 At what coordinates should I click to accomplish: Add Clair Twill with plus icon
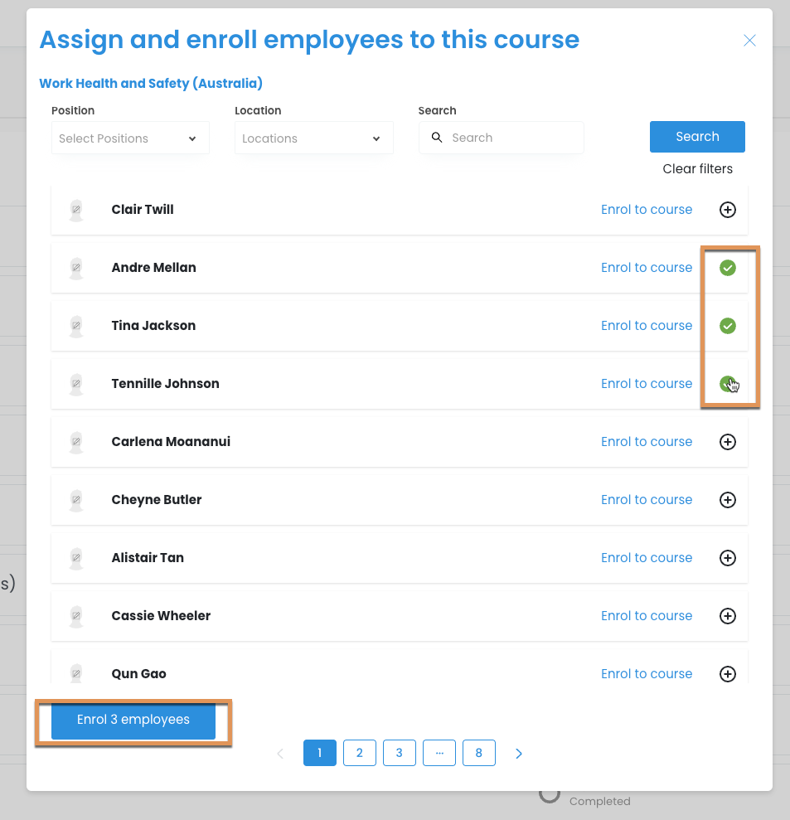pos(727,210)
